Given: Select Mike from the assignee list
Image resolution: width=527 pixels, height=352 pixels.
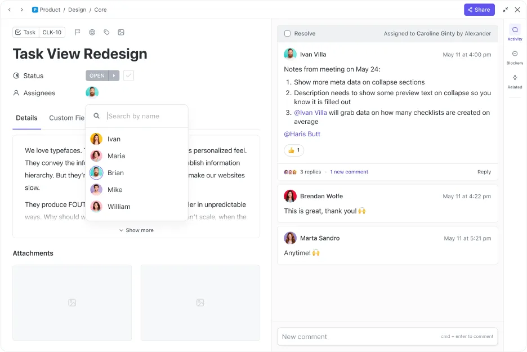Looking at the screenshot, I should pyautogui.click(x=136, y=189).
